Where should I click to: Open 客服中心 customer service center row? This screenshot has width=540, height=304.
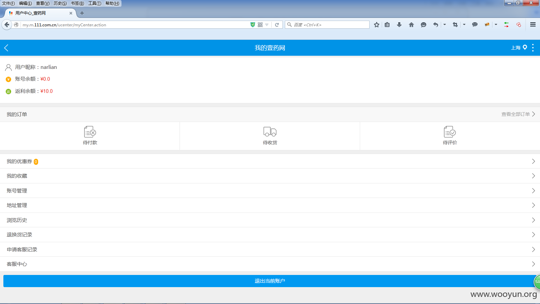(x=270, y=264)
